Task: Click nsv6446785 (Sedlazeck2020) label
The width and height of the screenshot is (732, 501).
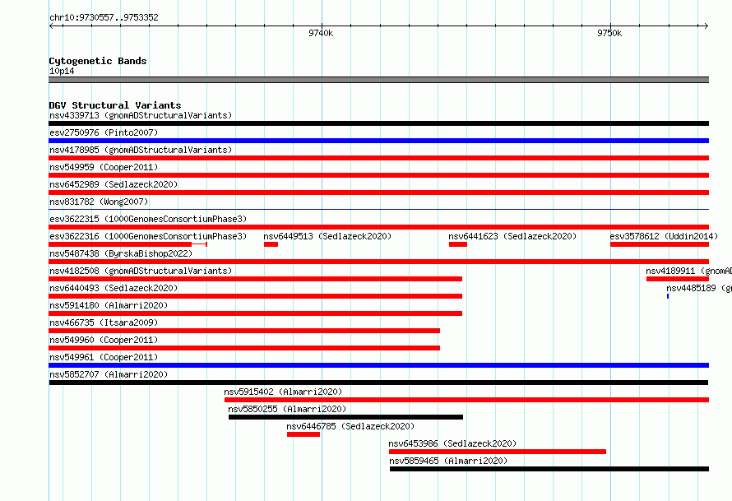Action: [x=350, y=426]
